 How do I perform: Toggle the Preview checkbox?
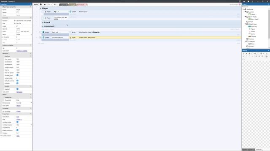pos(17,133)
